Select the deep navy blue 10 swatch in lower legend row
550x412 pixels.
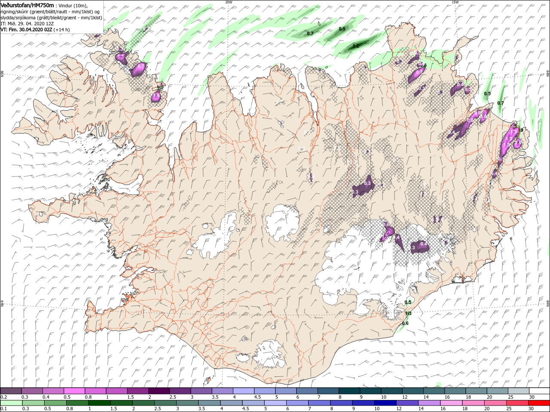385,403
